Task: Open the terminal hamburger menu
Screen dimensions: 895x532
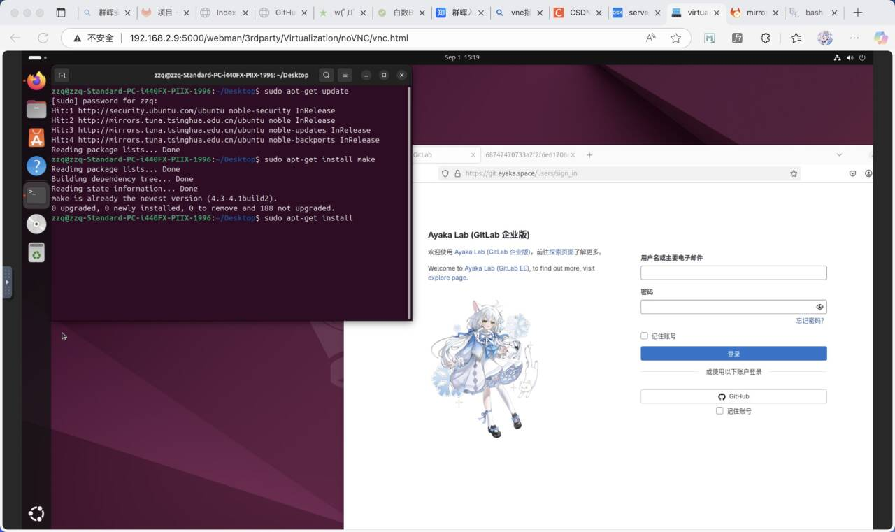Action: tap(345, 75)
